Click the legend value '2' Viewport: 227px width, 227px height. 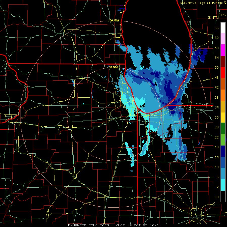[x=217, y=187]
